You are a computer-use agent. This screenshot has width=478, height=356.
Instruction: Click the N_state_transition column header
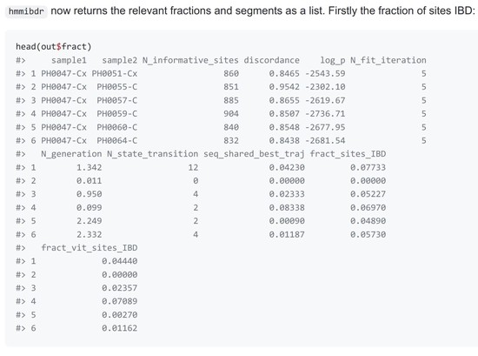[x=153, y=154]
